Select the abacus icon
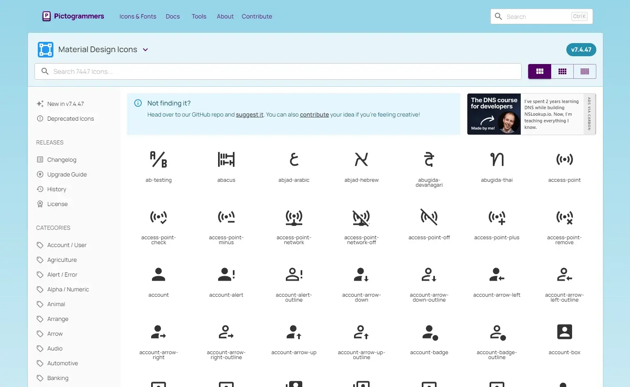This screenshot has width=630, height=387. tap(226, 159)
